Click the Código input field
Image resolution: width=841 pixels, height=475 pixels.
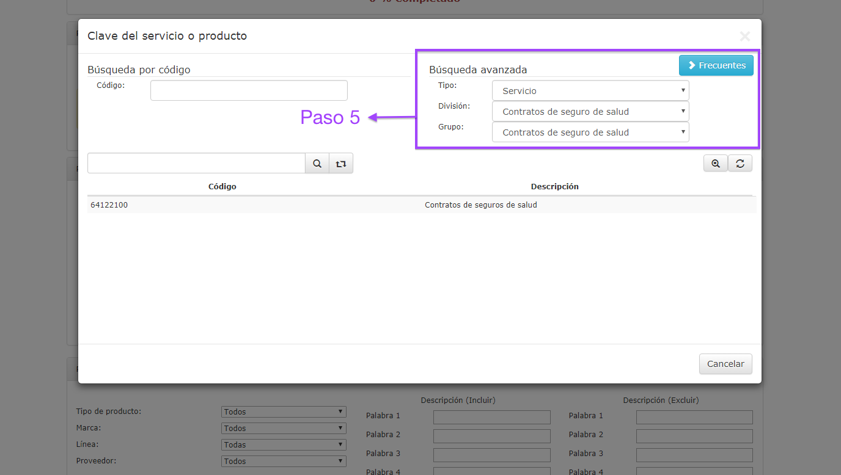click(249, 90)
